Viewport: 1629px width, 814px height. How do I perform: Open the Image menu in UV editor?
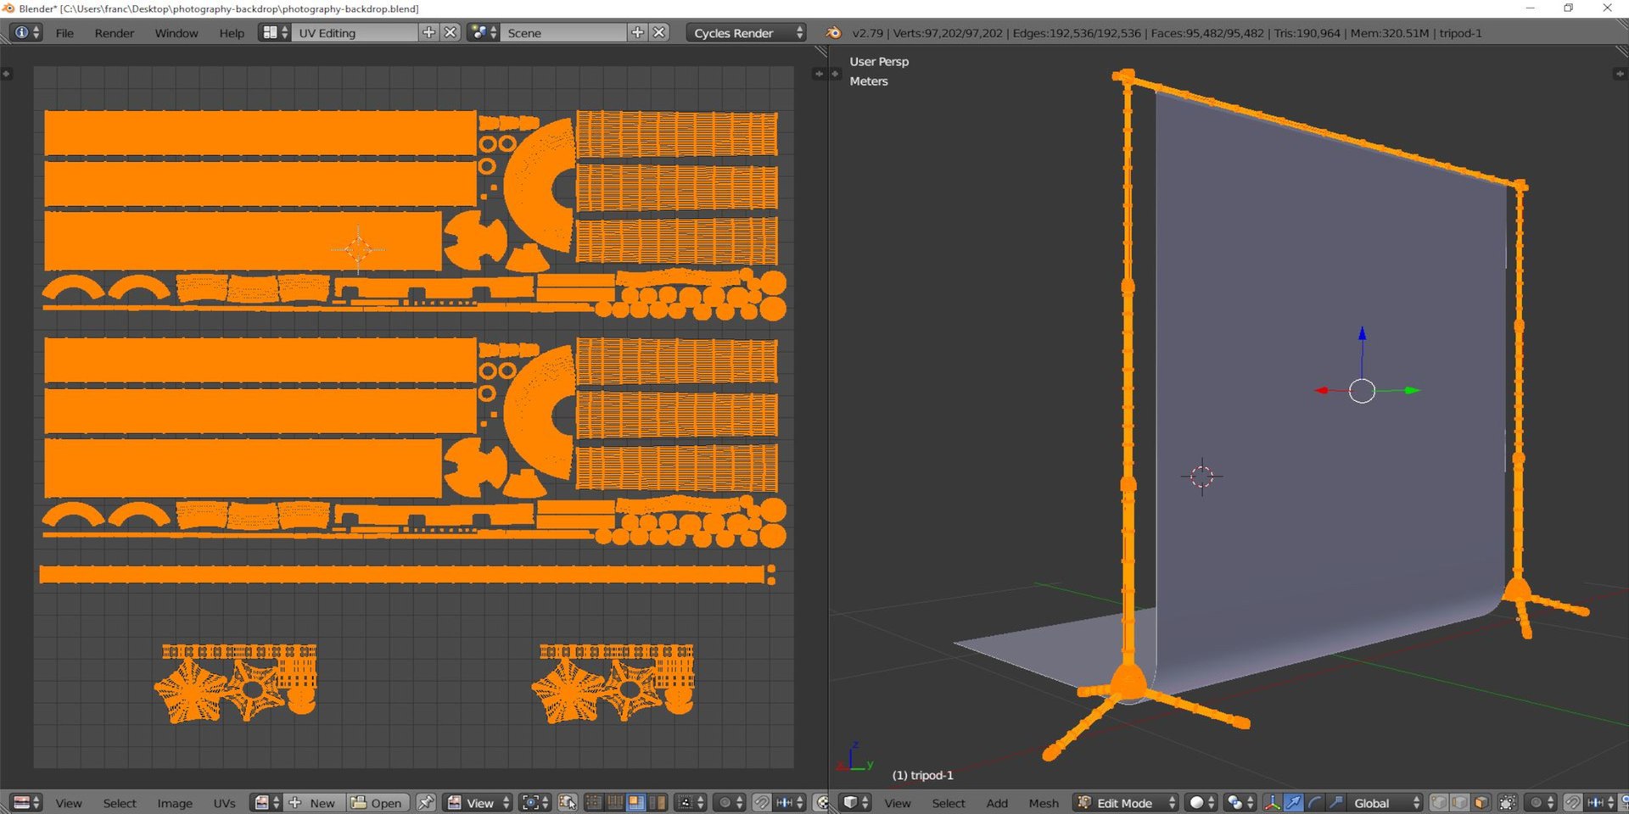click(175, 803)
